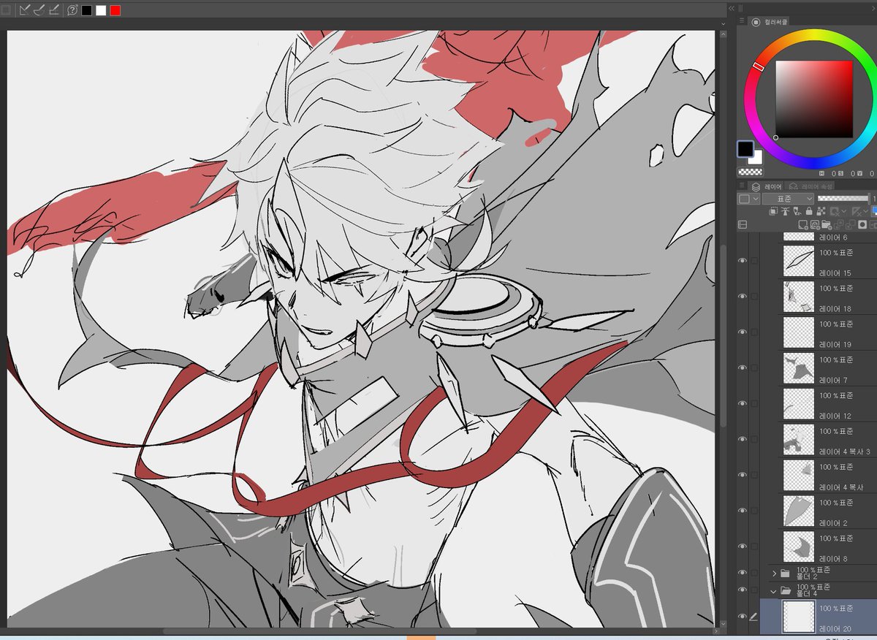877x640 pixels.
Task: Hide layer 레이어 15
Action: pyautogui.click(x=743, y=261)
